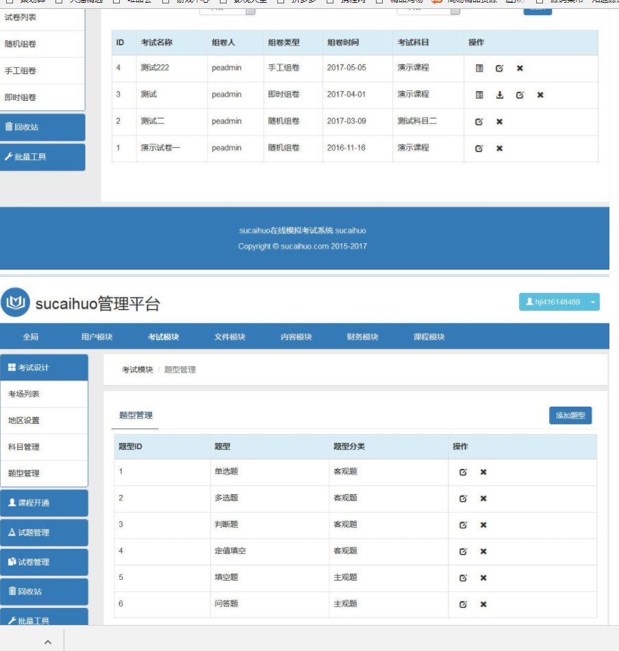
Task: Click the 添加题型 button
Action: pyautogui.click(x=570, y=416)
